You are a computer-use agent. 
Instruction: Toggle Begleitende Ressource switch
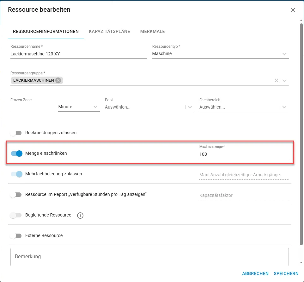(x=16, y=215)
